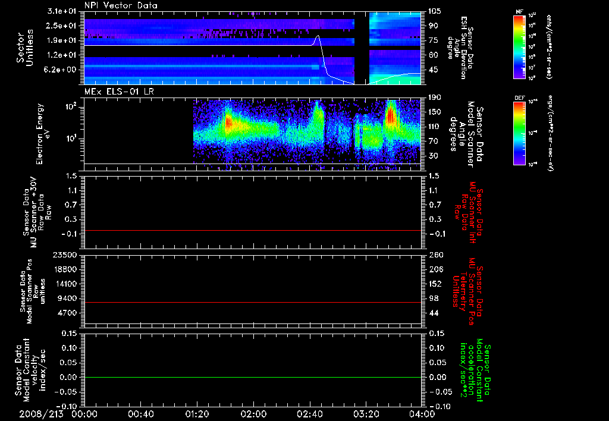Image resolution: width=609 pixels, height=421 pixels.
Task: Click the '2008/213' date label
Action: [41, 414]
